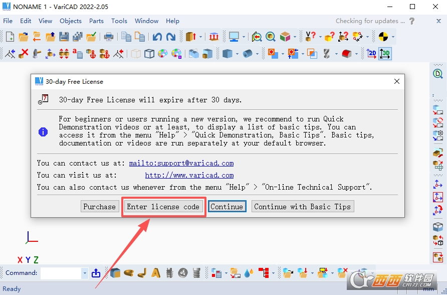The image size is (447, 295).
Task: Open a file with the folder icon
Action: coord(24,37)
